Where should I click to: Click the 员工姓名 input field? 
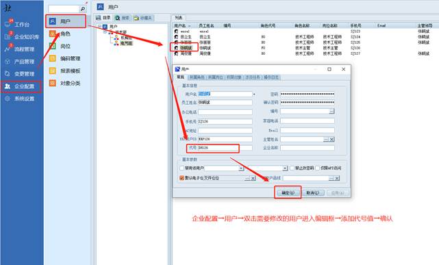[x=225, y=103]
